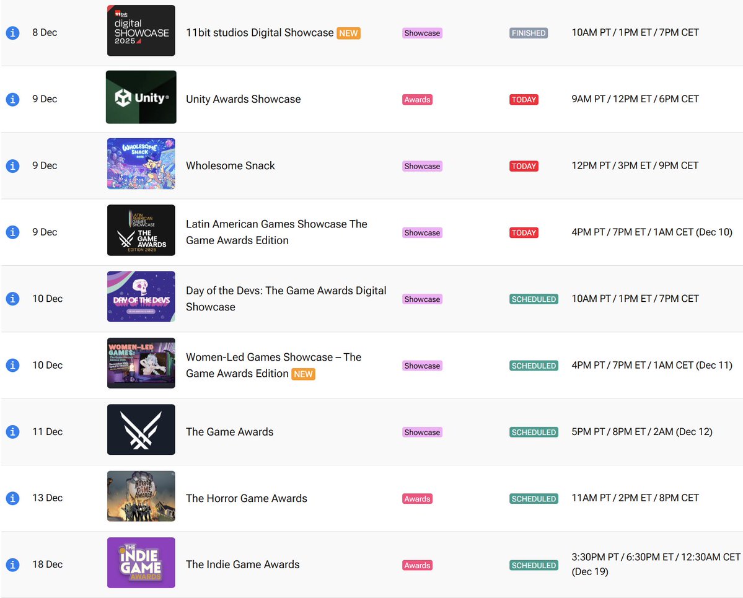Click Showcase tag on Women-Led Games row
The height and width of the screenshot is (598, 743).
pos(422,366)
